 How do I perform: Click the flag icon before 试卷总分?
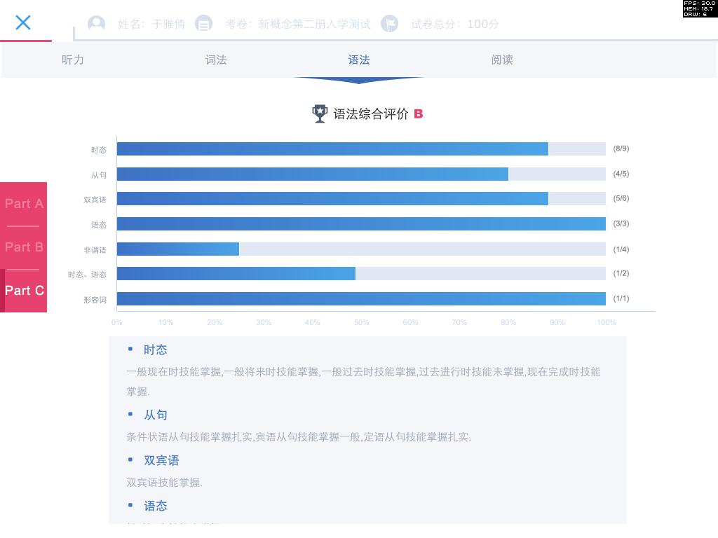tap(390, 23)
